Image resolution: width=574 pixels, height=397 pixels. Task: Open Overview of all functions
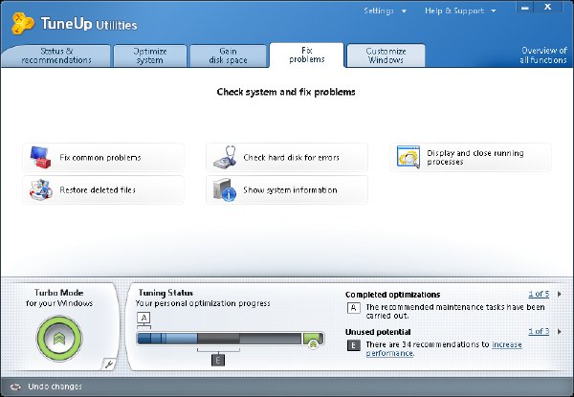543,55
